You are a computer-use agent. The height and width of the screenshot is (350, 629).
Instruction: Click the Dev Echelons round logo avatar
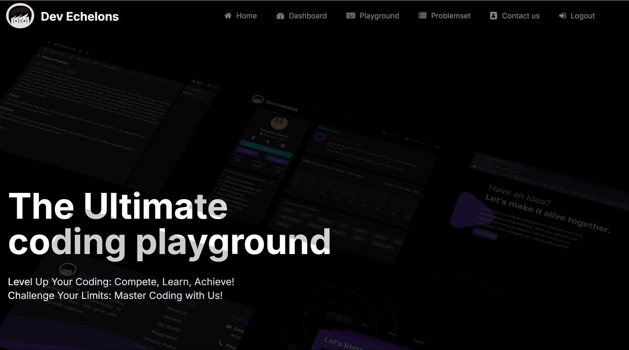click(20, 16)
